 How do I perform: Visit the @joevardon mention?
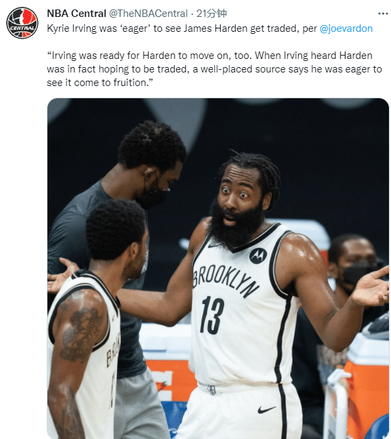346,28
